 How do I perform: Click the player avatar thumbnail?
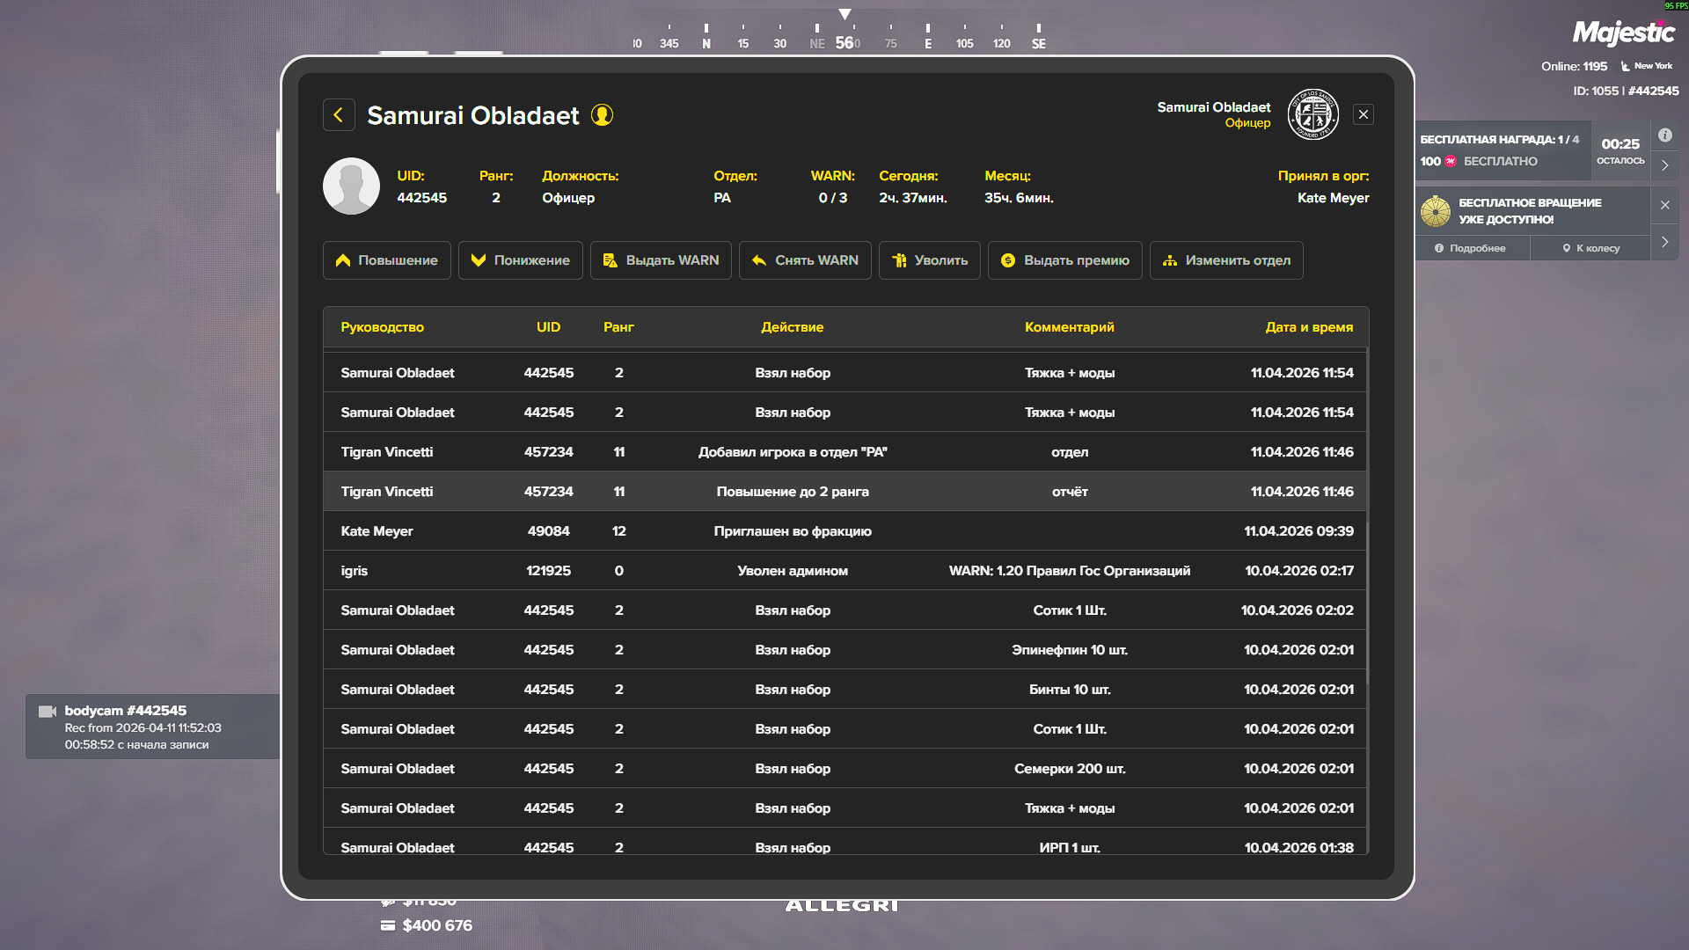351,186
